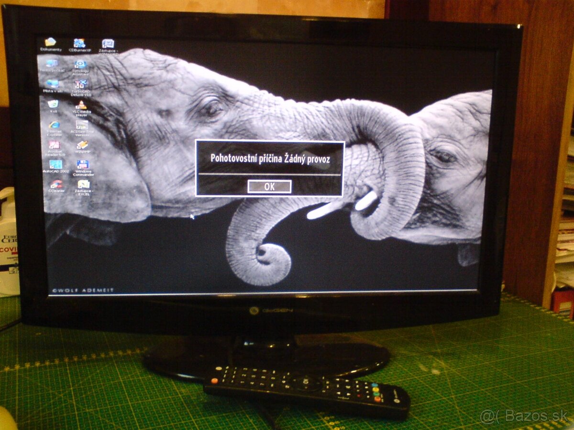This screenshot has width=574, height=430.
Task: Launch Windows Commander shortcut
Action: 83,168
